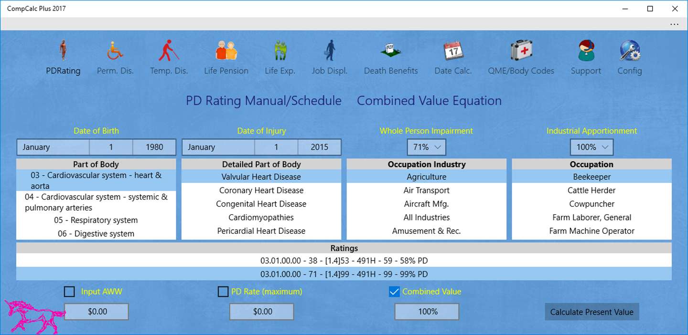Select Amusement & Rec. industry
The height and width of the screenshot is (335, 688).
pyautogui.click(x=427, y=230)
